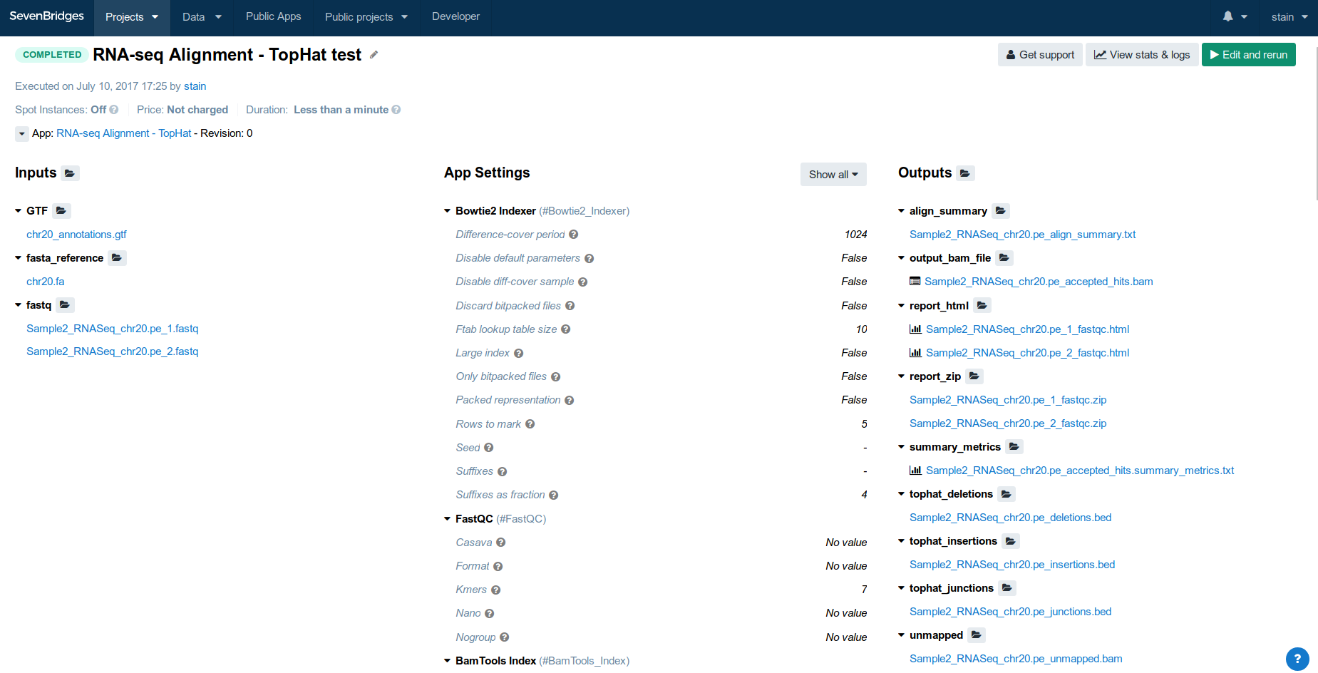Open the pe_align_summary.txt output
This screenshot has height=673, width=1318.
coord(1023,235)
